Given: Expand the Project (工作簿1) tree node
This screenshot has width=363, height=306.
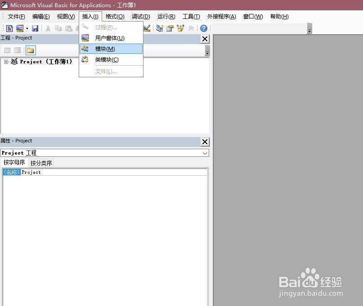Looking at the screenshot, I should click(6, 62).
